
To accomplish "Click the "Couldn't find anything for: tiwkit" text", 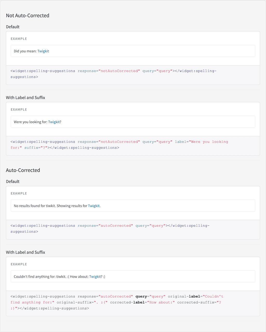I will (40, 277).
